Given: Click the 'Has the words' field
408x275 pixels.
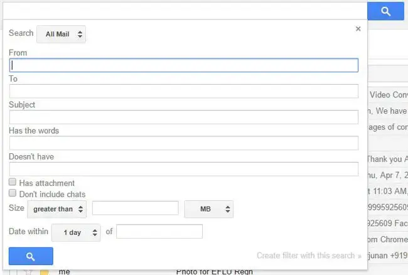Looking at the screenshot, I should point(184,143).
